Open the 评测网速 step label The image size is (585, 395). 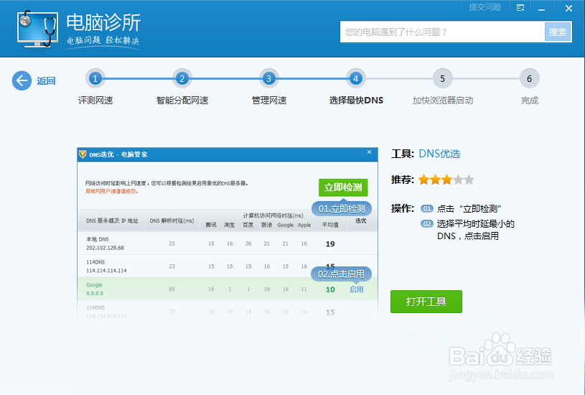[x=95, y=101]
